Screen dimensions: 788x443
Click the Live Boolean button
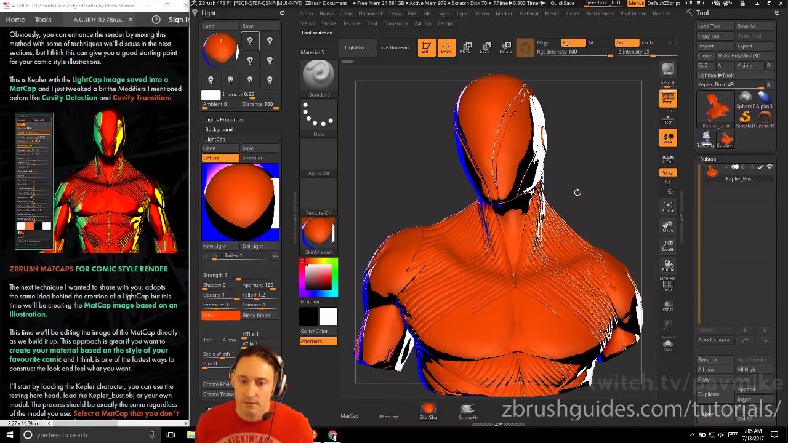(x=393, y=47)
